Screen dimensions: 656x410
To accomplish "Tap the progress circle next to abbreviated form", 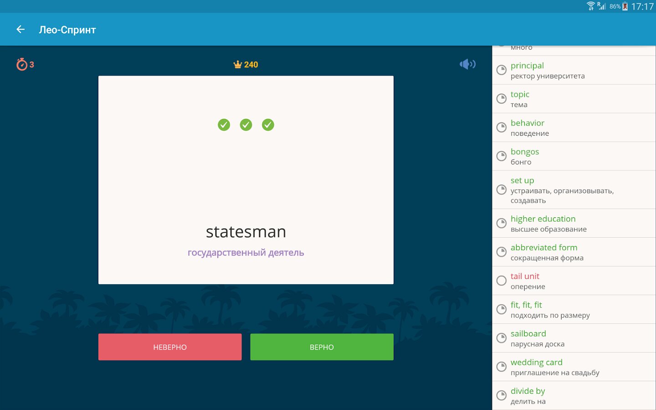I will coord(501,252).
